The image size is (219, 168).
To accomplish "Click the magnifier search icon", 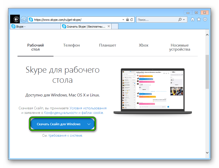I will 180,20.
